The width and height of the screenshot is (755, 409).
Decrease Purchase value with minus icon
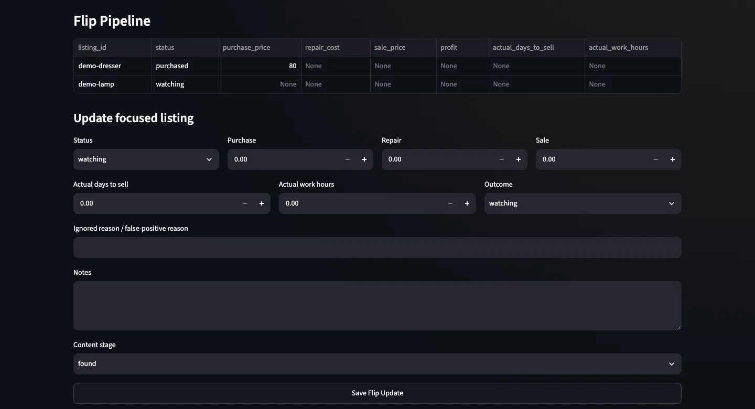[348, 159]
